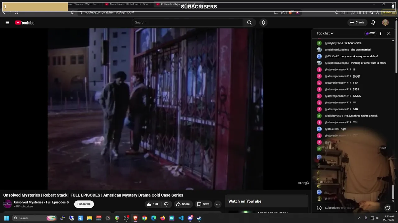Open Google Chrome from taskbar
Image resolution: width=398 pixels, height=223 pixels.
click(144, 218)
